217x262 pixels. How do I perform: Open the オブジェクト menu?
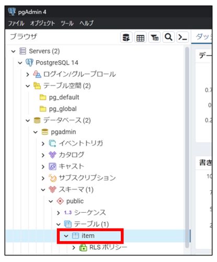click(42, 23)
